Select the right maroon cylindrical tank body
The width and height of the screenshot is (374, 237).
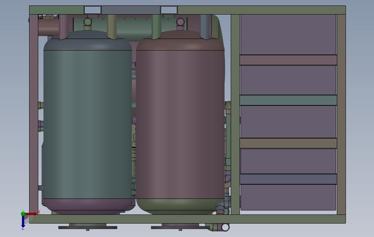[x=180, y=124]
